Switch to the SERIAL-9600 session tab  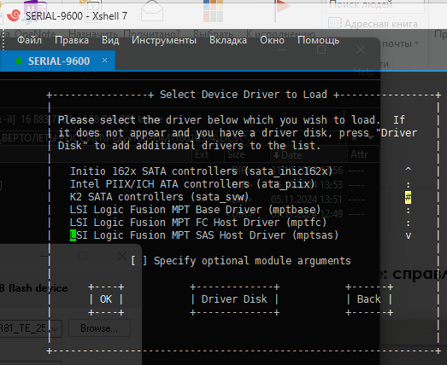[x=59, y=61]
